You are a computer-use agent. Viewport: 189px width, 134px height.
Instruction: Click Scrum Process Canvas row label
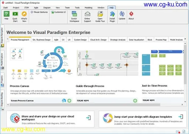pos(22,101)
